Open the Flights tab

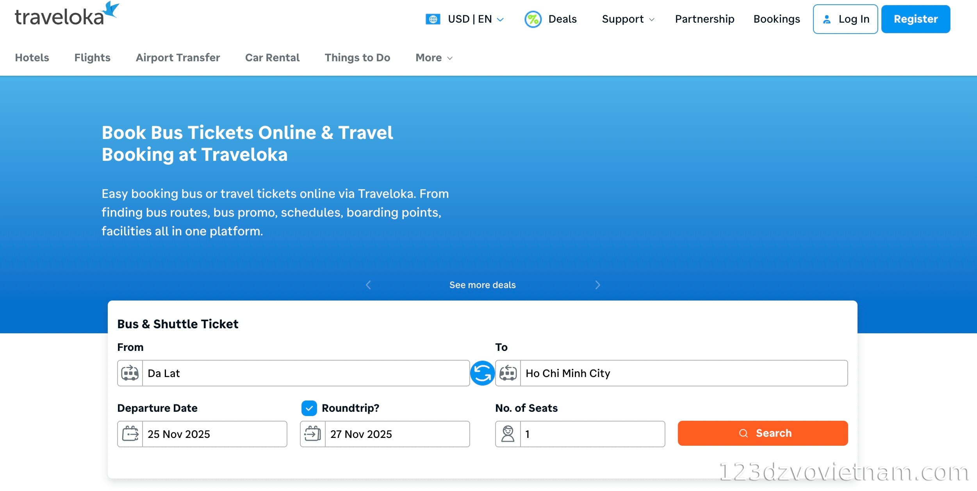pyautogui.click(x=93, y=58)
